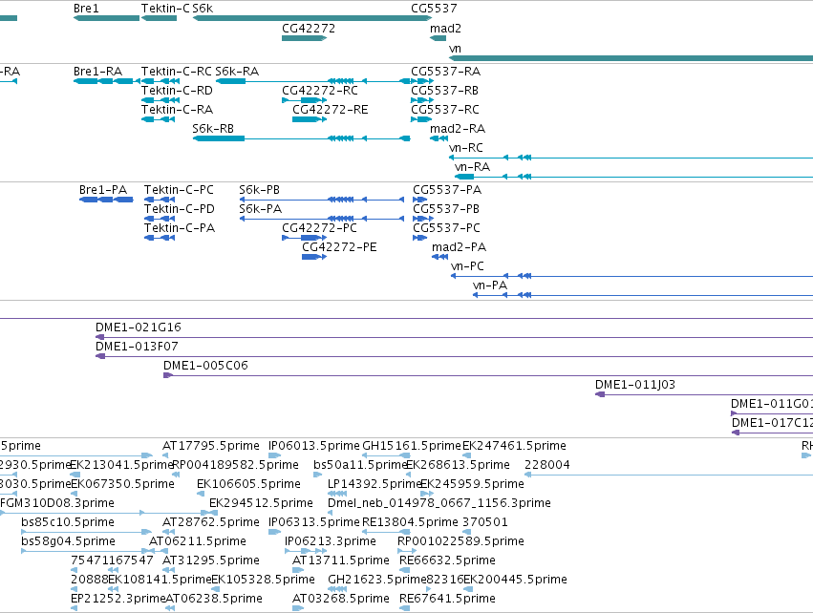Select EST GH15161.5prime
Image resolution: width=813 pixels, height=613 pixels.
412,446
